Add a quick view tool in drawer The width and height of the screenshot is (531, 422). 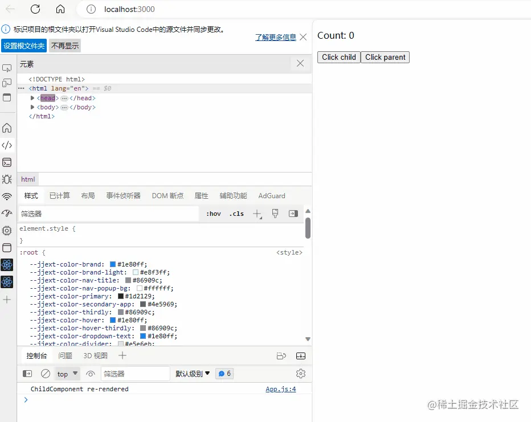pyautogui.click(x=122, y=355)
